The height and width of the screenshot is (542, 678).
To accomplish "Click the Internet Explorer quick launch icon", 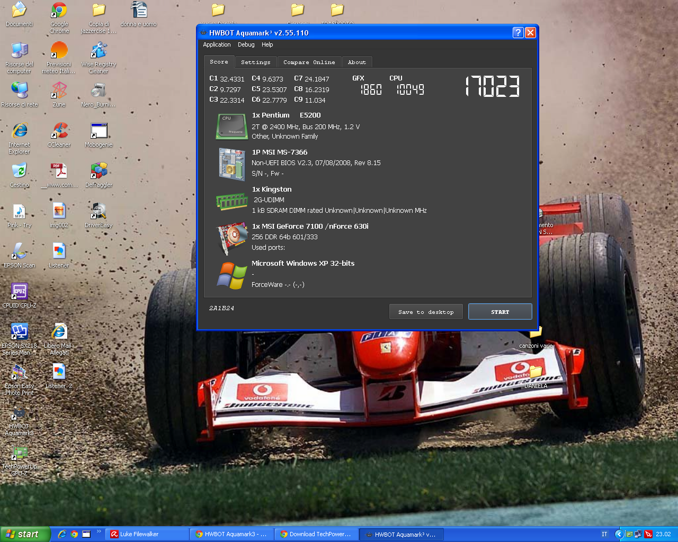I will (62, 534).
